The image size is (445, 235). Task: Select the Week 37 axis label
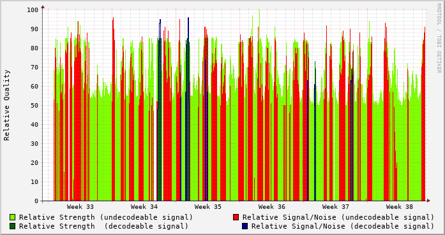pyautogui.click(x=336, y=207)
